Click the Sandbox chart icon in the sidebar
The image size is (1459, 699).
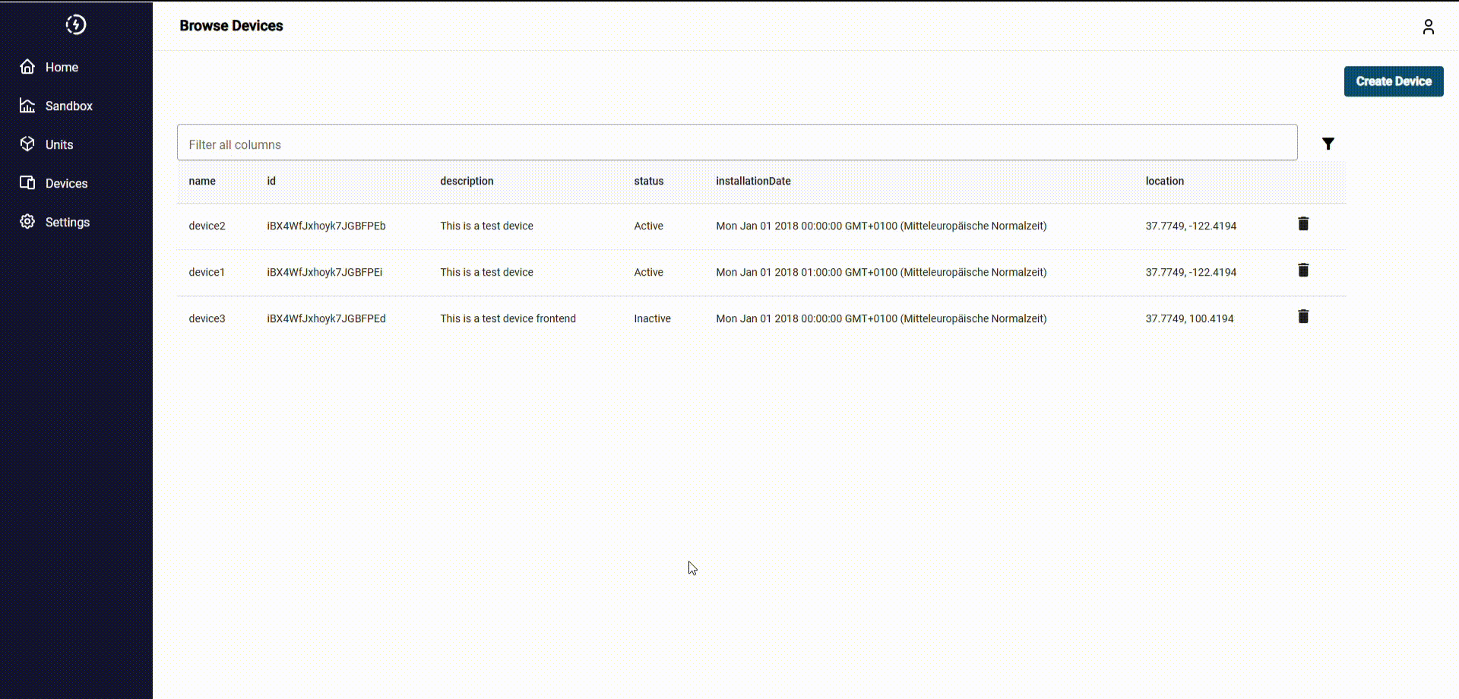coord(27,106)
